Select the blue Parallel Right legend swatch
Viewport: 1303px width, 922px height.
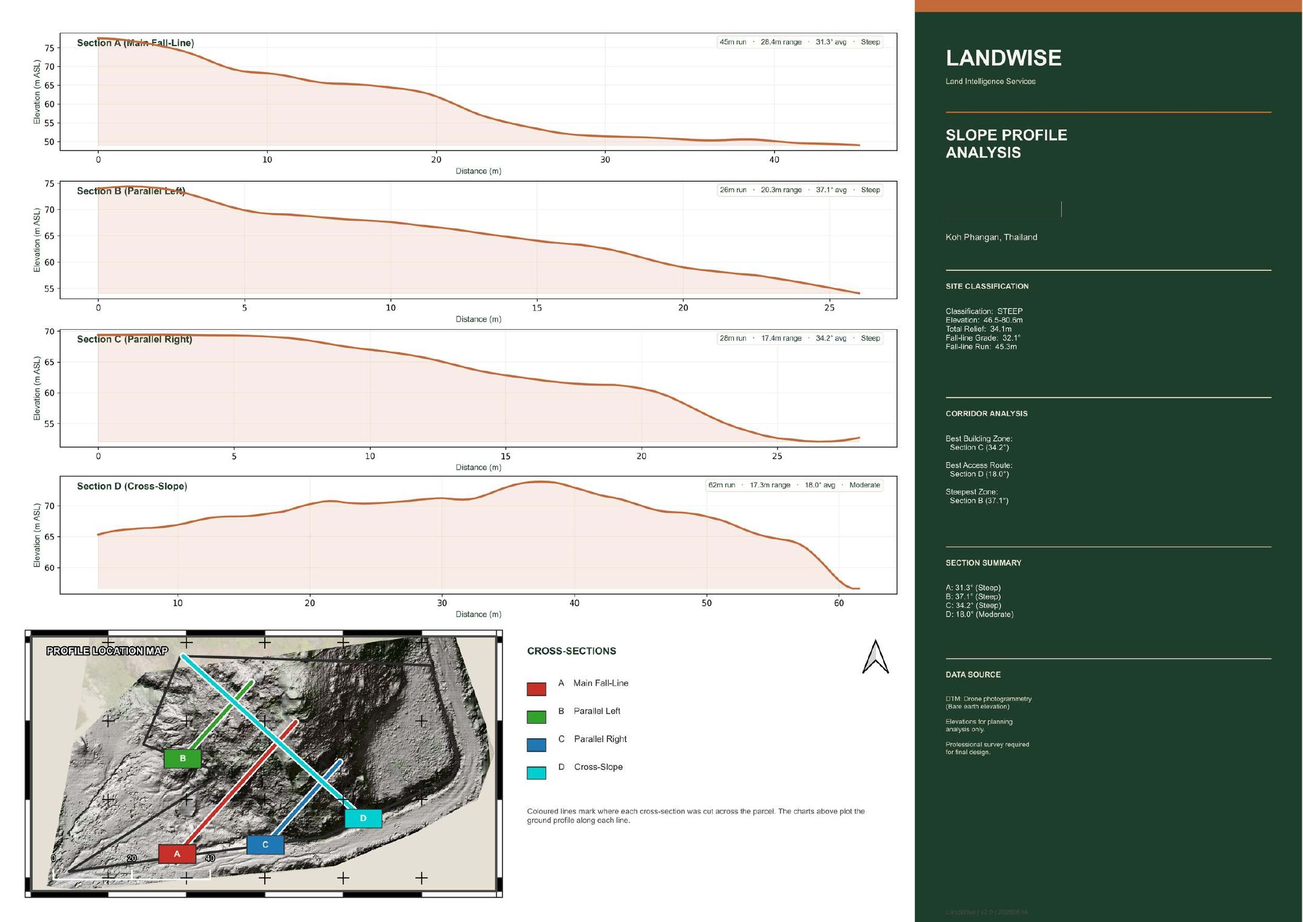[536, 744]
